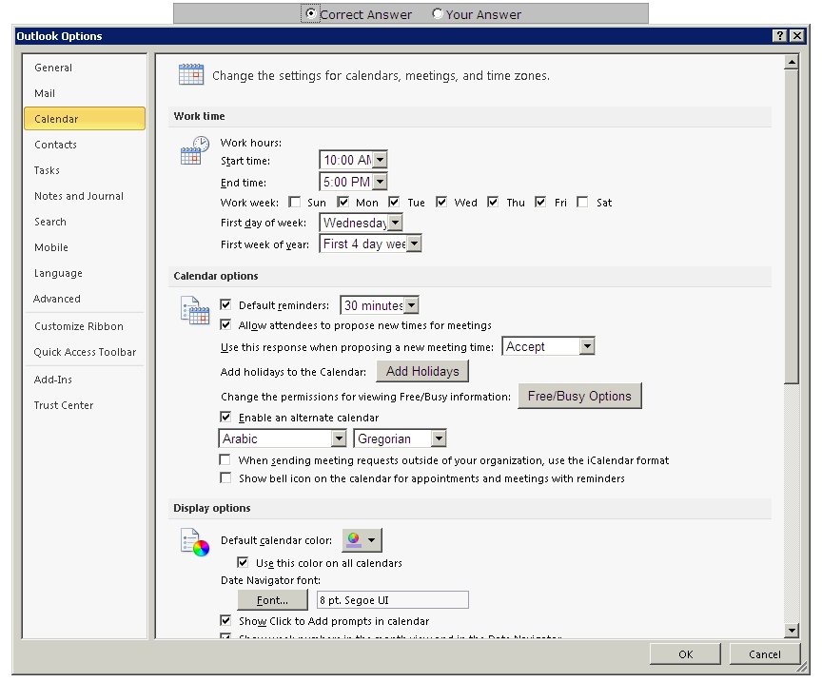The width and height of the screenshot is (822, 682).
Task: Enable Show bell icon on calendar checkbox
Action: (225, 478)
